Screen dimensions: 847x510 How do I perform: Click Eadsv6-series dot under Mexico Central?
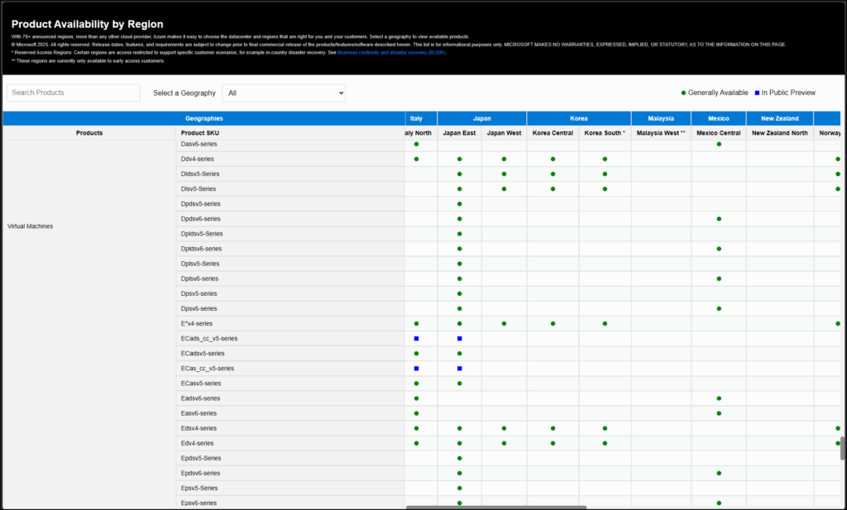coord(719,398)
